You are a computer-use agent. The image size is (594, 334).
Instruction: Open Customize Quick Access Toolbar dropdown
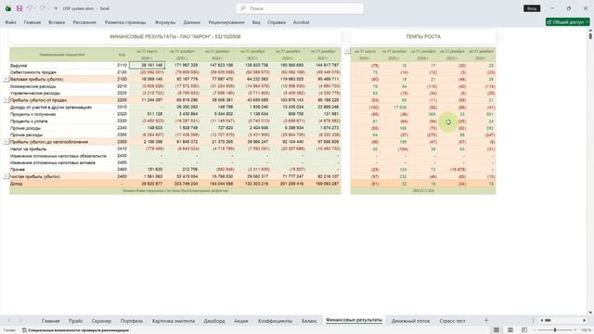[56, 8]
